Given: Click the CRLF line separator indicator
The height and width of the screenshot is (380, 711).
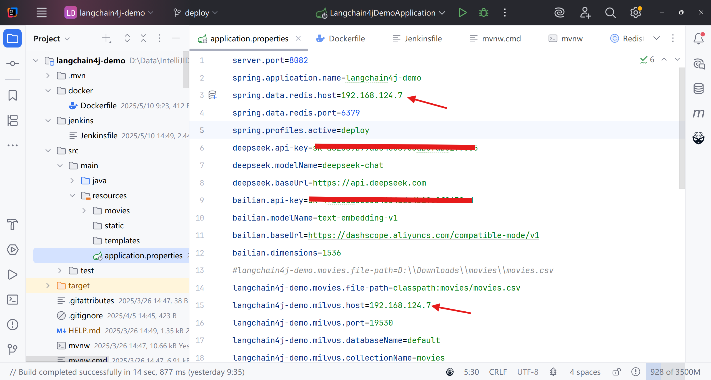Looking at the screenshot, I should [x=498, y=372].
